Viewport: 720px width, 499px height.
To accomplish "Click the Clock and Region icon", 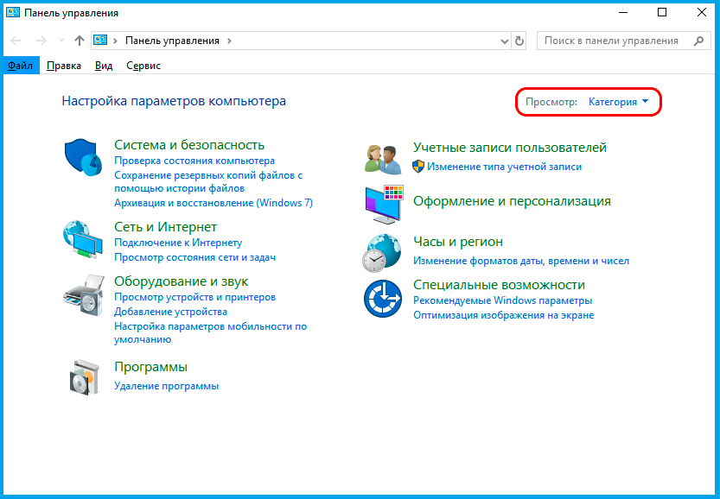I will [383, 251].
